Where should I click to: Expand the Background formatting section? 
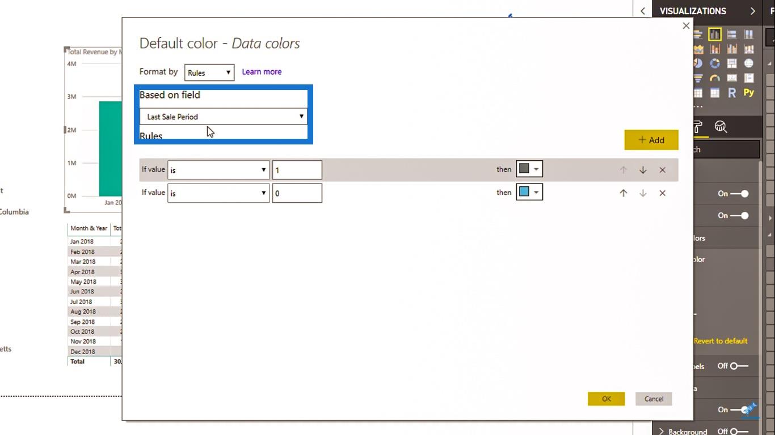662,432
